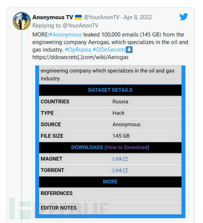Viewport: 203px width, 223px height.
Task: Click external-link icon next to Magnet Link
Action: coord(125,159)
